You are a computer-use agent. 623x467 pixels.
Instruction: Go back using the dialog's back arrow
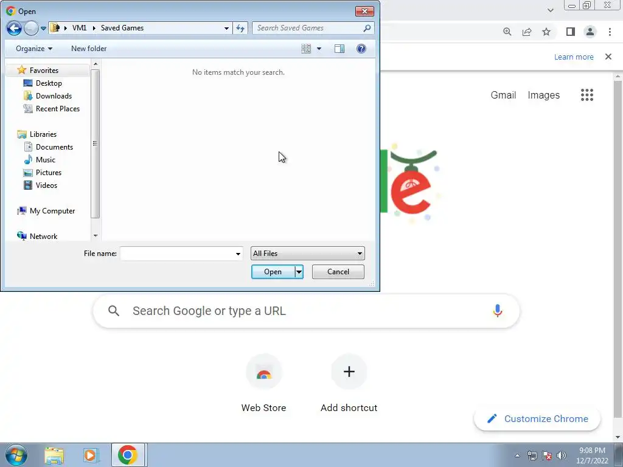(14, 28)
